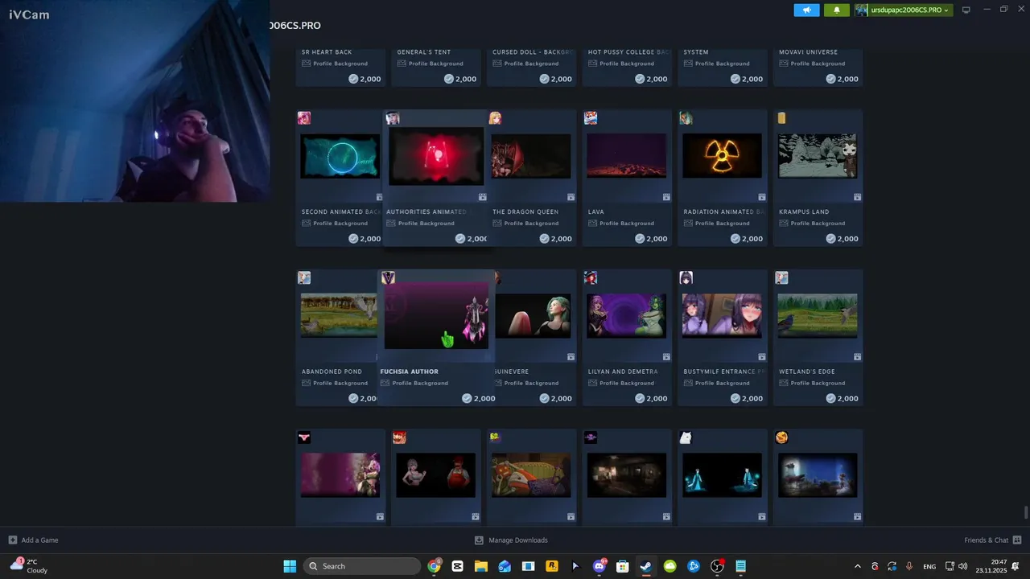Click the animated-item badge on Wetland's Edge thumbnail
The image size is (1030, 579).
[858, 356]
